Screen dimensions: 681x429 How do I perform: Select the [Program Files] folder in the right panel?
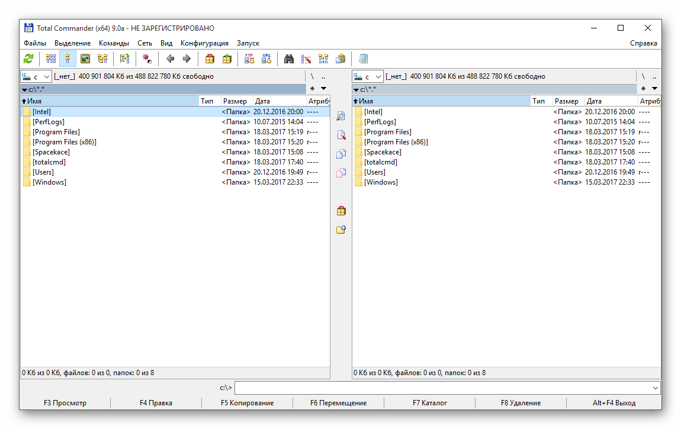point(387,132)
